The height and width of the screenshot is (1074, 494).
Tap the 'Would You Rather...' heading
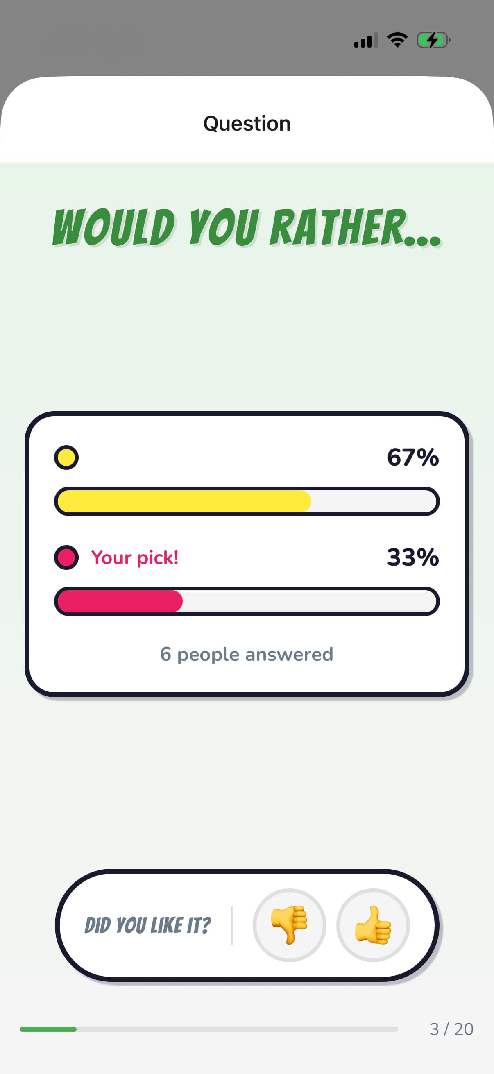pos(247,227)
